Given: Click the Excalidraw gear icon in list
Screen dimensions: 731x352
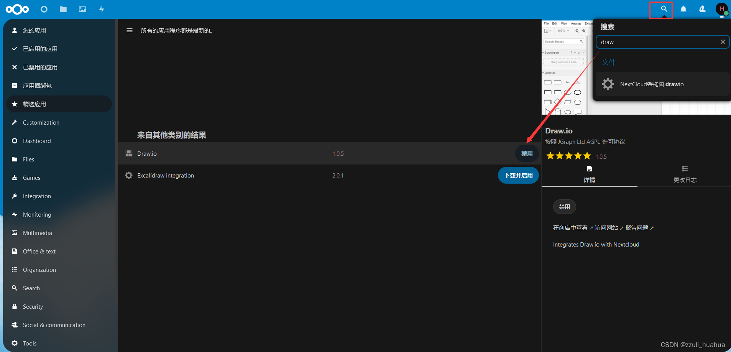Looking at the screenshot, I should click(x=129, y=175).
